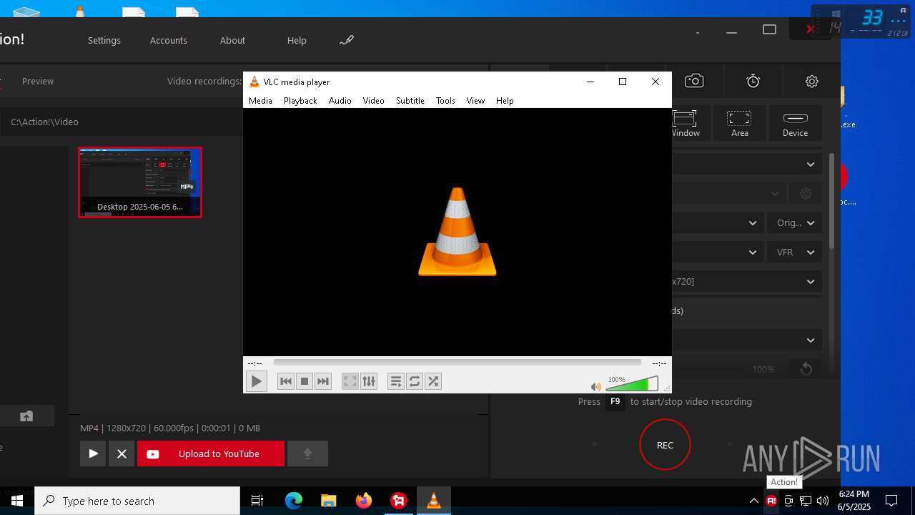915x515 pixels.
Task: Click gear icon beside disabled dropdown
Action: 806,193
